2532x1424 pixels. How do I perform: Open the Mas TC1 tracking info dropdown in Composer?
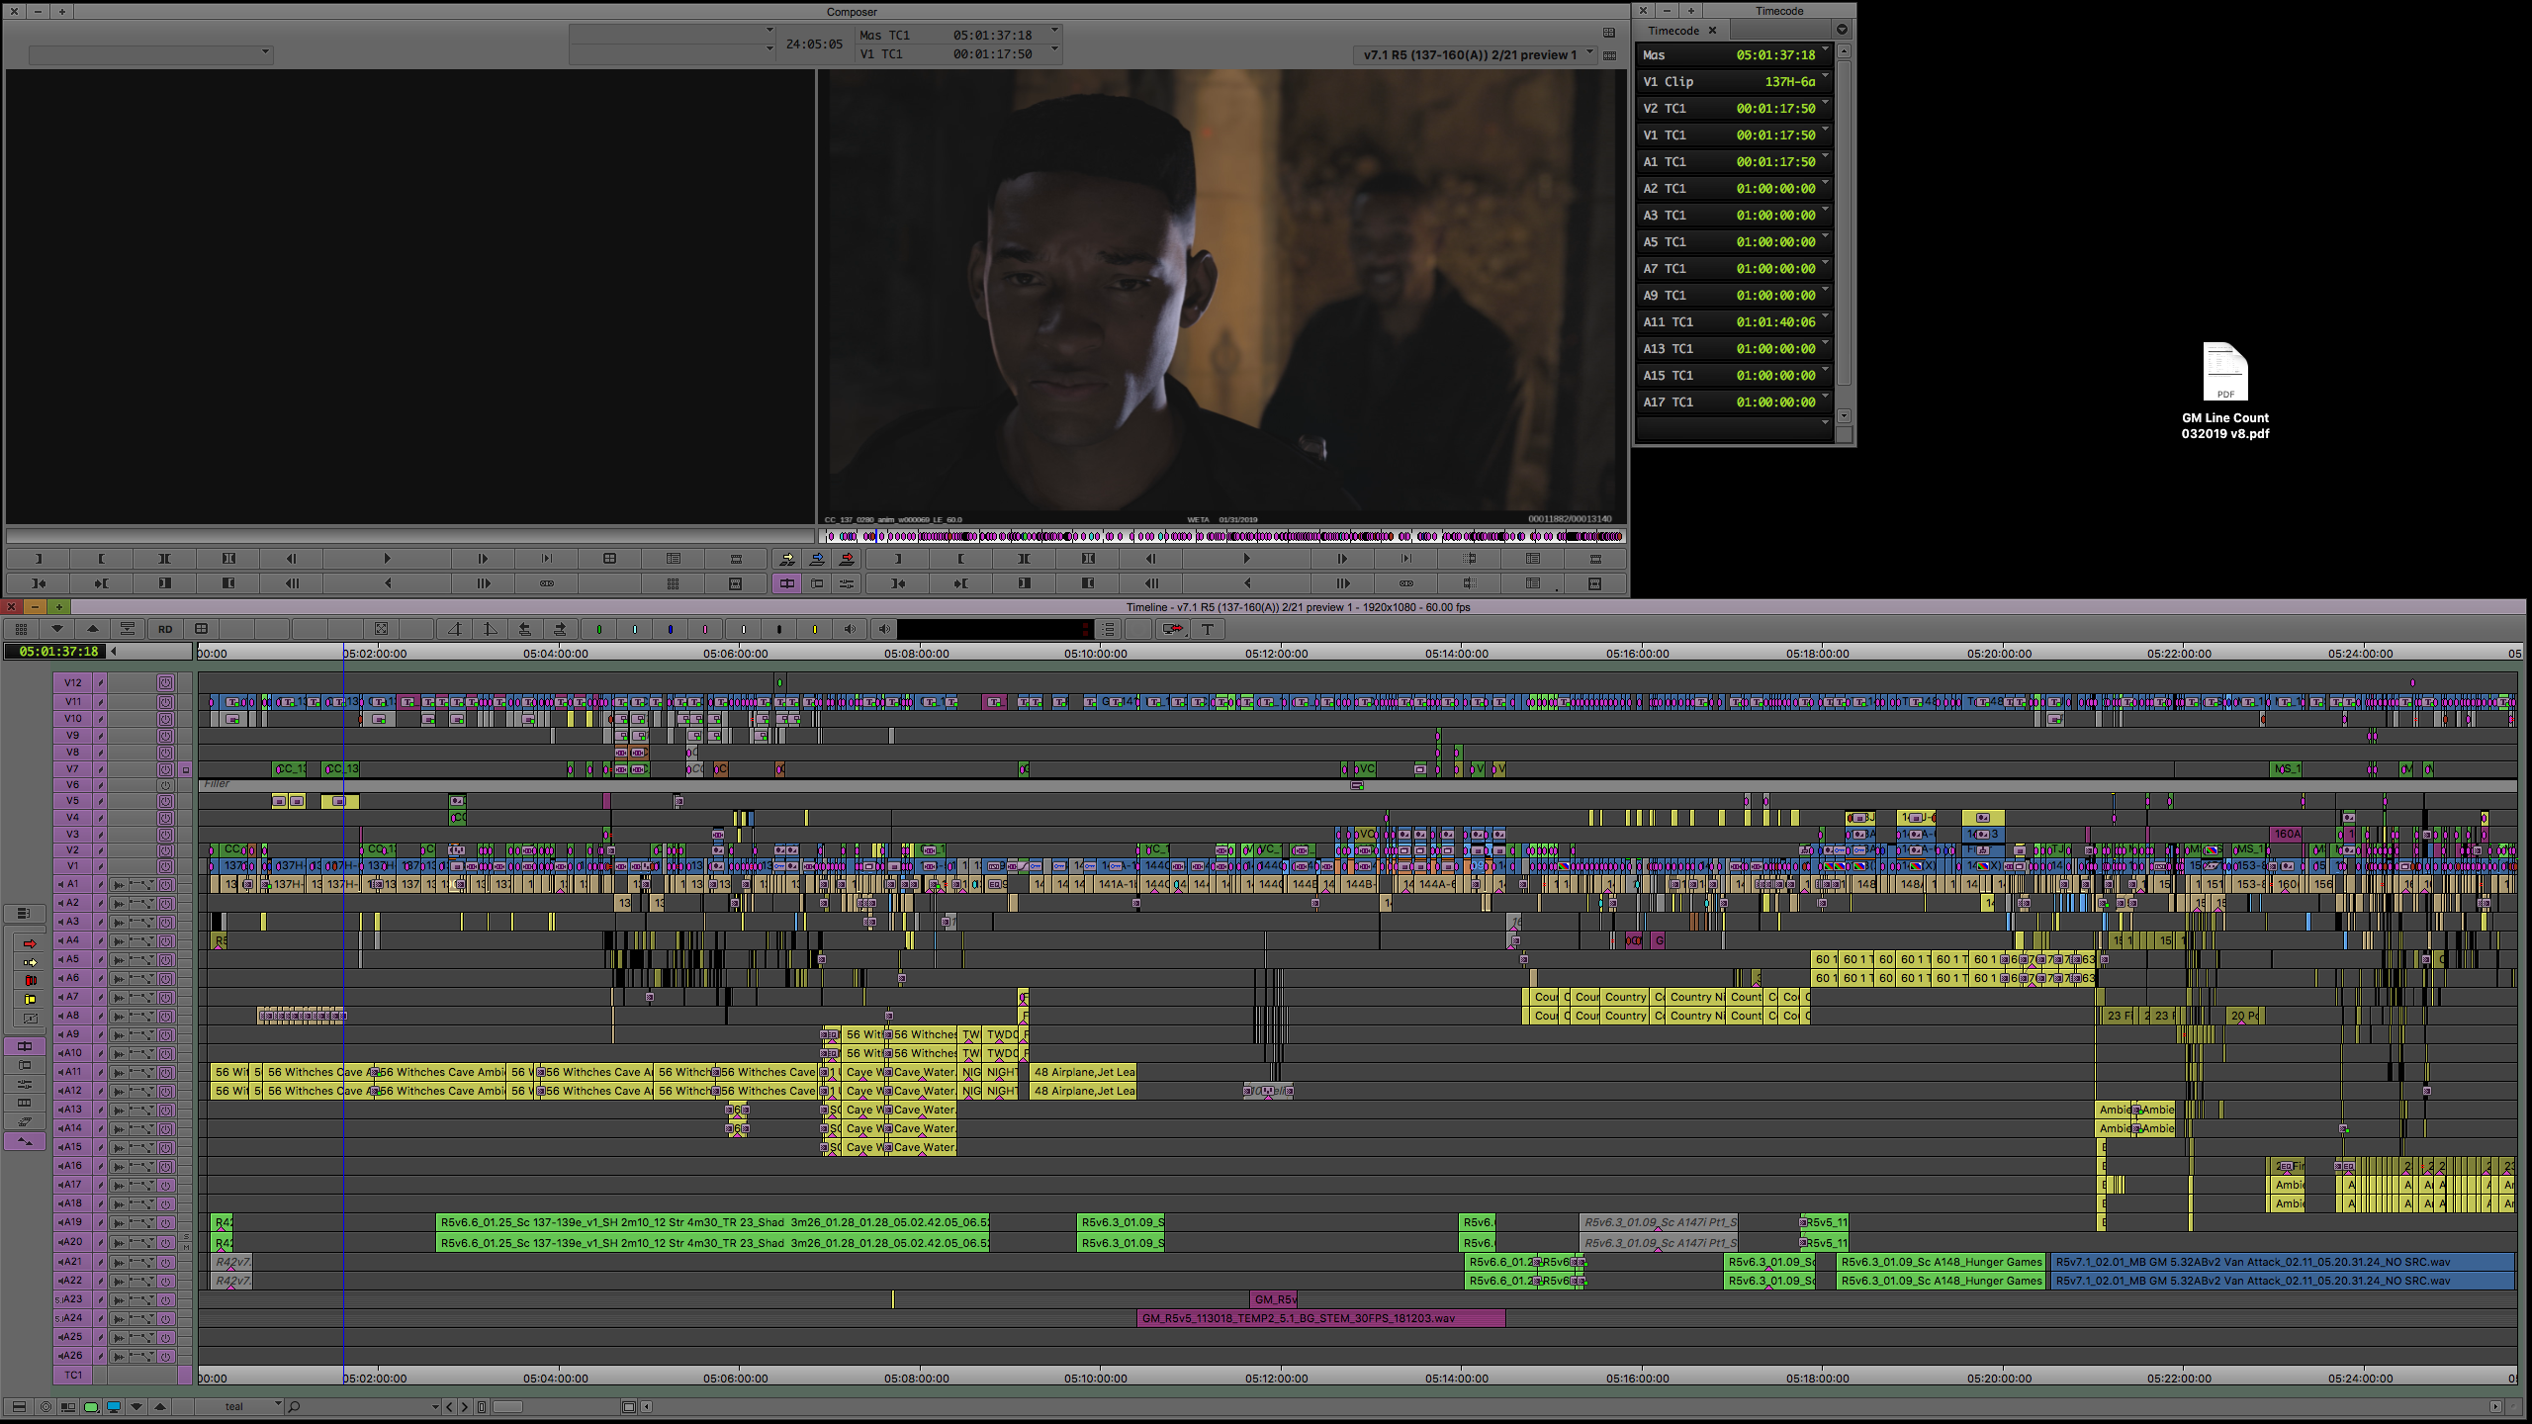coord(1054,31)
